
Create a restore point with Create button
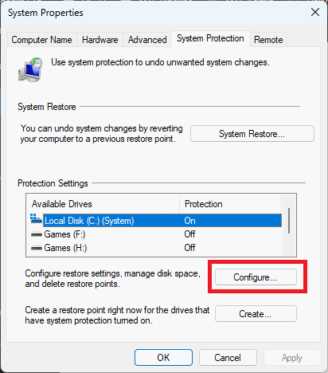[x=256, y=314]
